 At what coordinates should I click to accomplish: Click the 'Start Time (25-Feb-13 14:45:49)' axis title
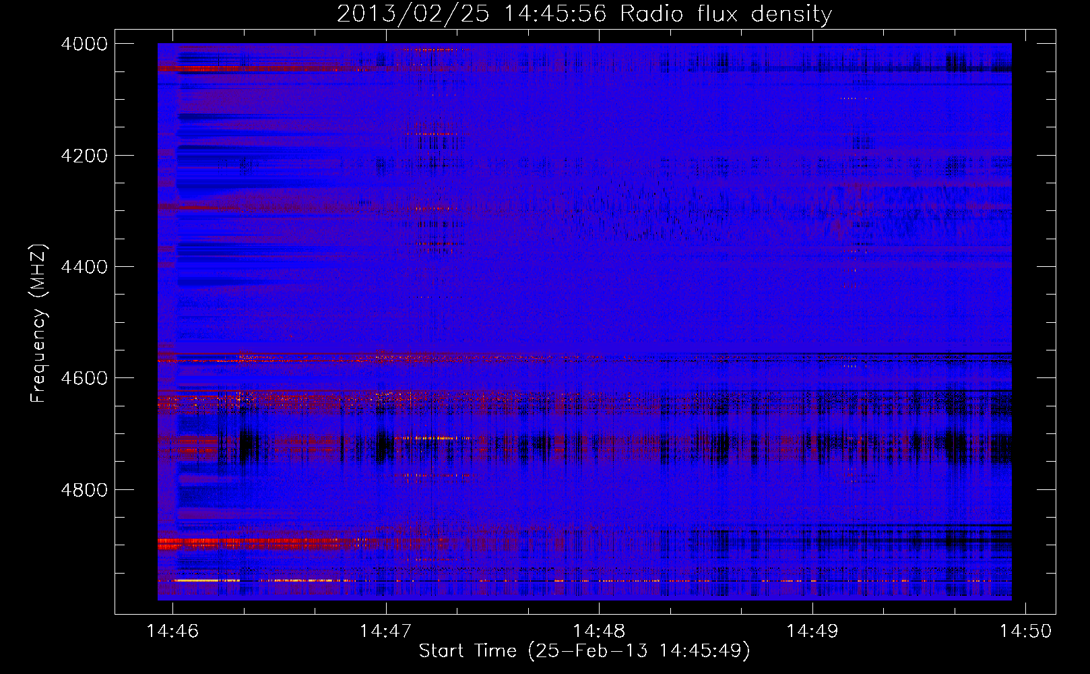[x=584, y=651]
